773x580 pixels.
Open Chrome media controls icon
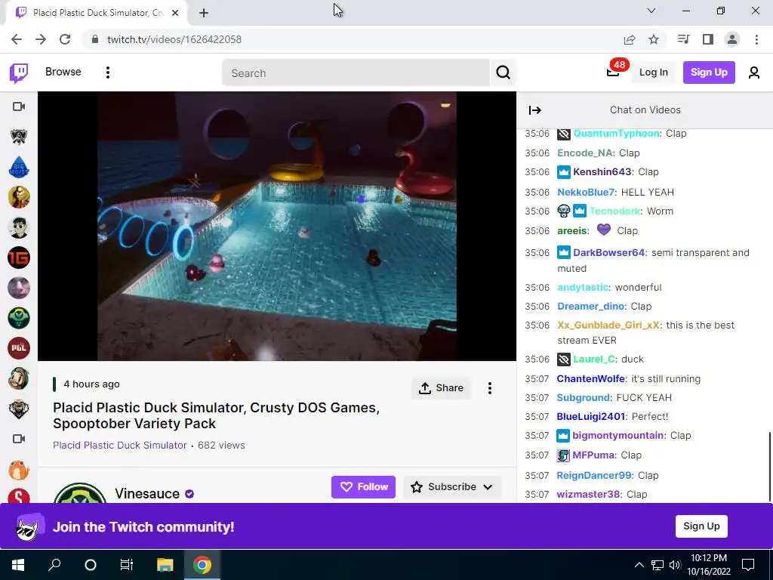[x=683, y=39]
